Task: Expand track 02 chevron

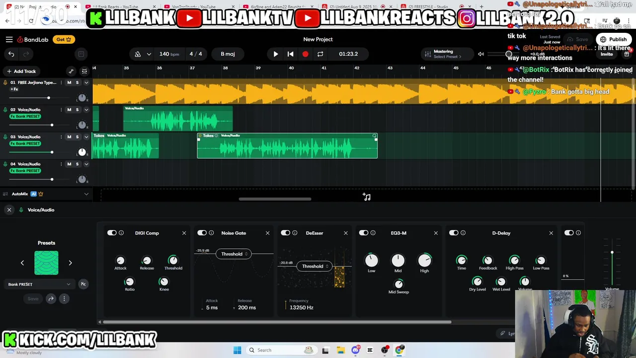Action: pyautogui.click(x=86, y=109)
